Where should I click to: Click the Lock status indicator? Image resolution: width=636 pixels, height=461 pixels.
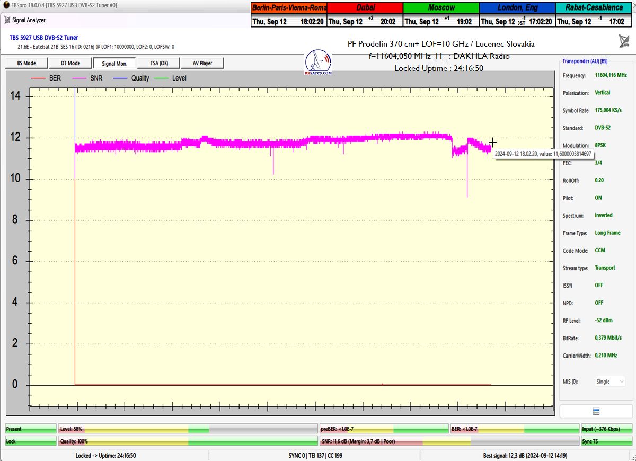coord(30,441)
